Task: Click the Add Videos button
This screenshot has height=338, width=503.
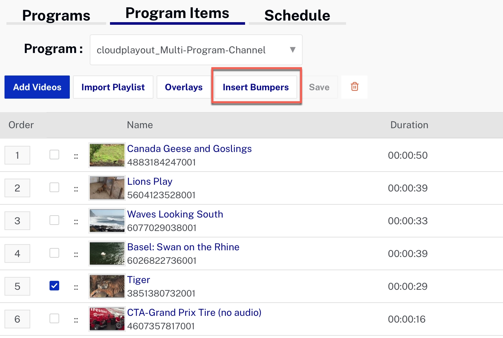Action: 37,87
